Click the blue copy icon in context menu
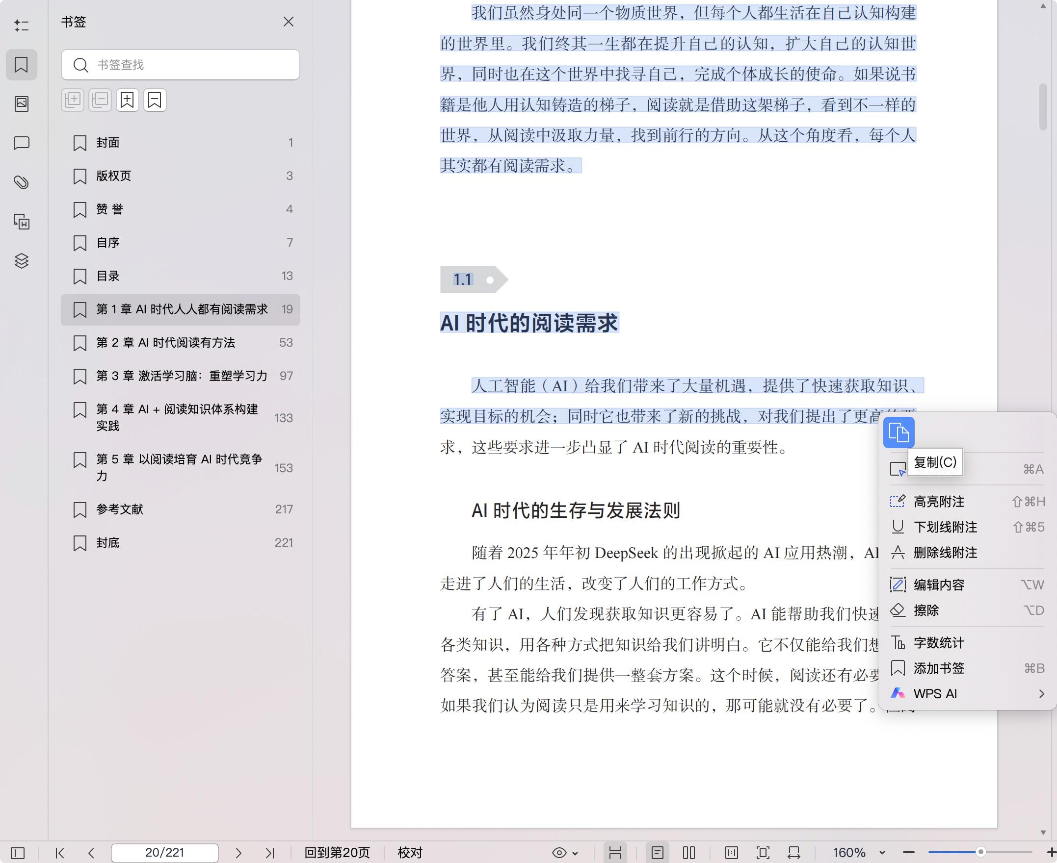The image size is (1057, 863). tap(898, 432)
